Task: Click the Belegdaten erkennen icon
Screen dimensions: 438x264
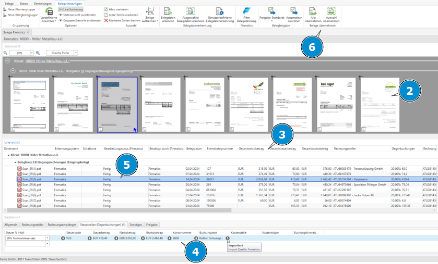Action: click(168, 11)
